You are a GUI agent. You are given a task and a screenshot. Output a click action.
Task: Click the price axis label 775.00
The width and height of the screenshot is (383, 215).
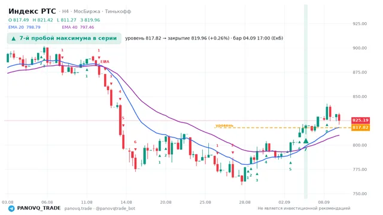[360, 170]
